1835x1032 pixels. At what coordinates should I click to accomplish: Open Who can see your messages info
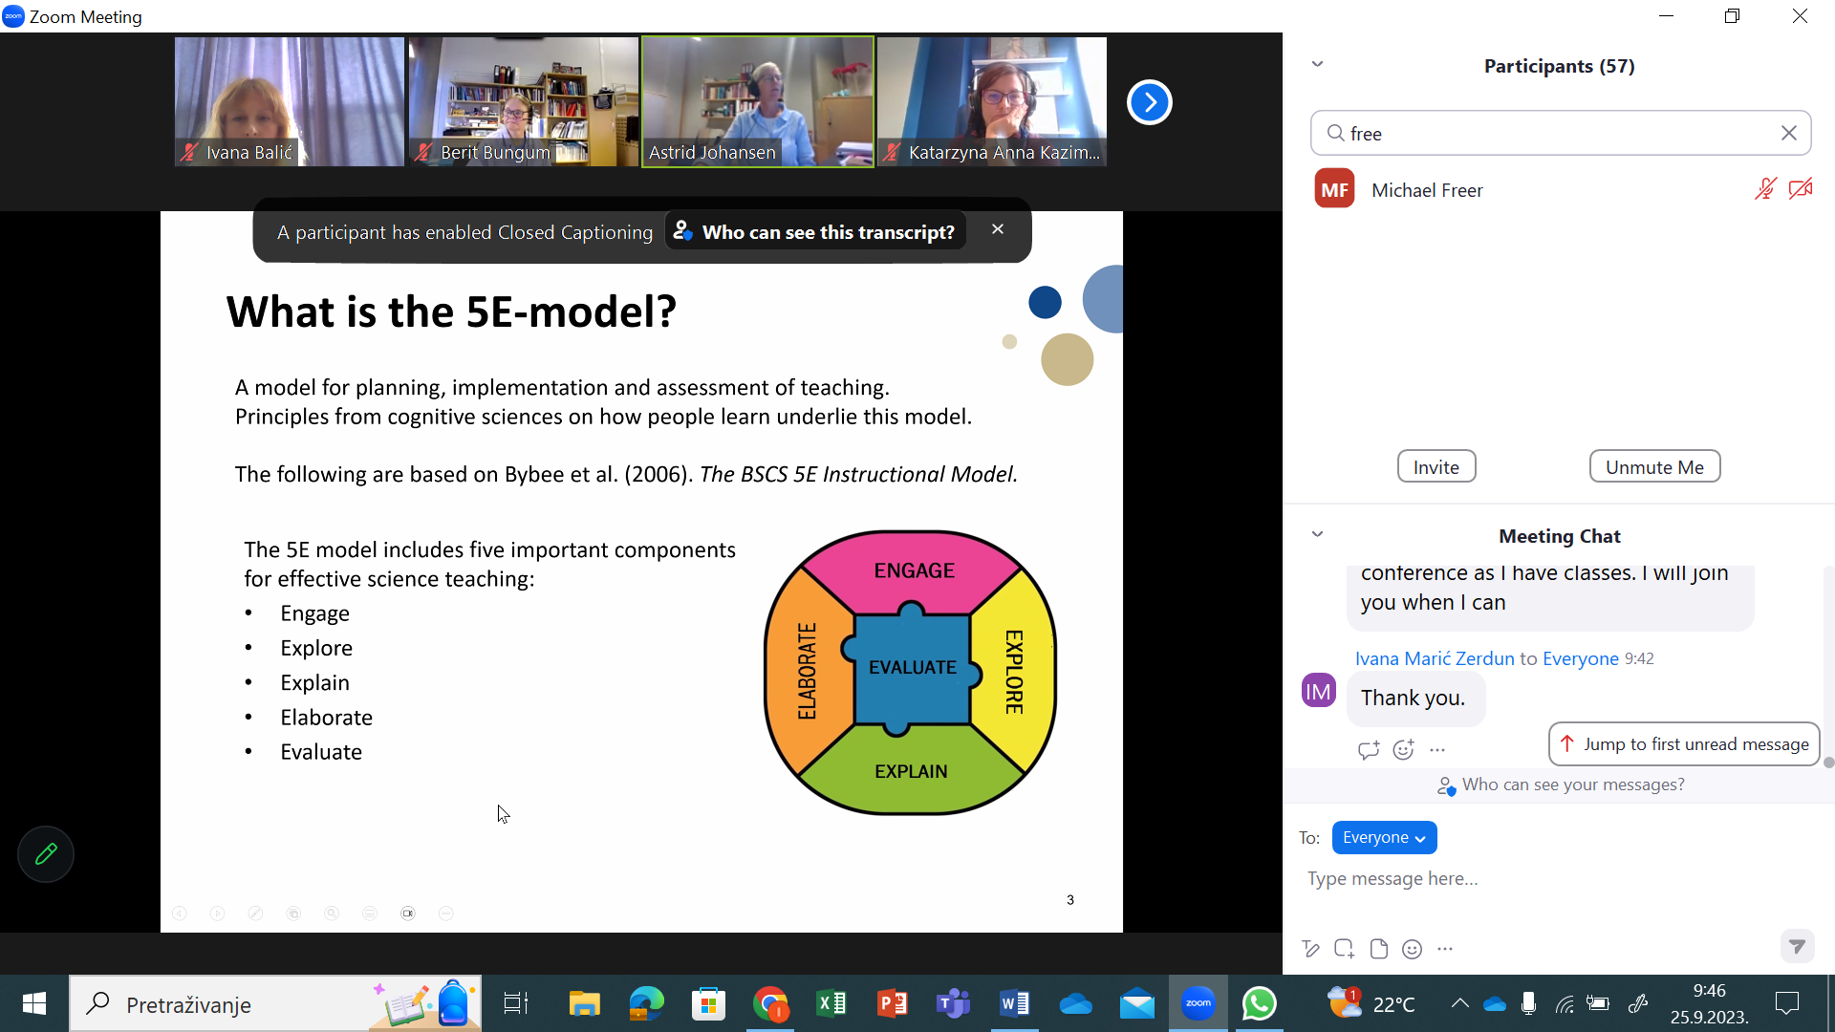point(1561,785)
